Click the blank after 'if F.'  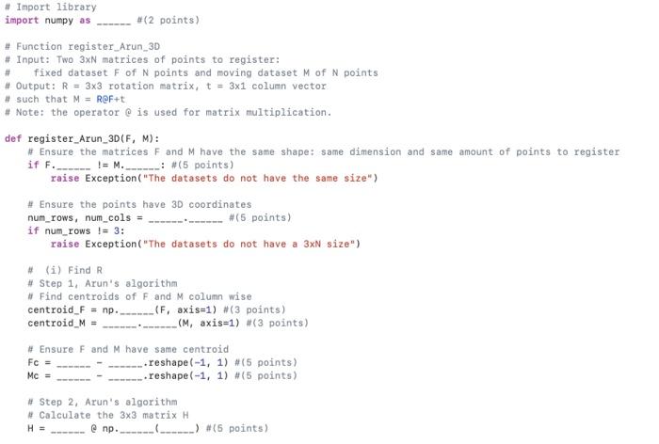click(x=73, y=165)
